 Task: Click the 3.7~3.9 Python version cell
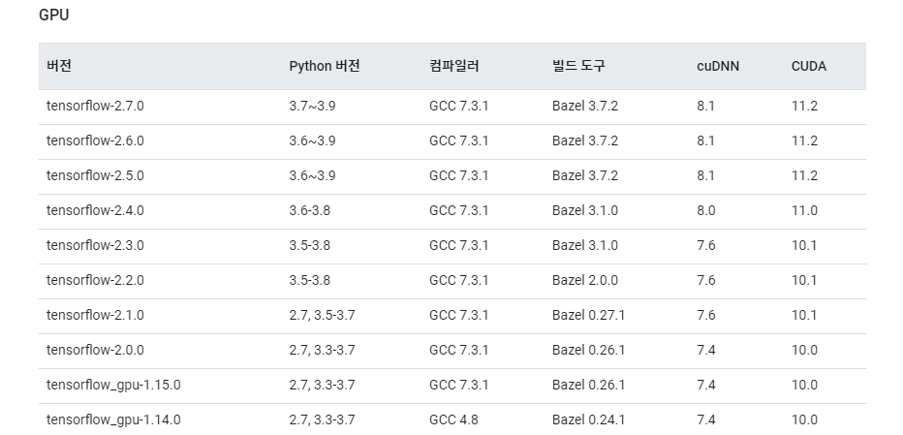[312, 106]
